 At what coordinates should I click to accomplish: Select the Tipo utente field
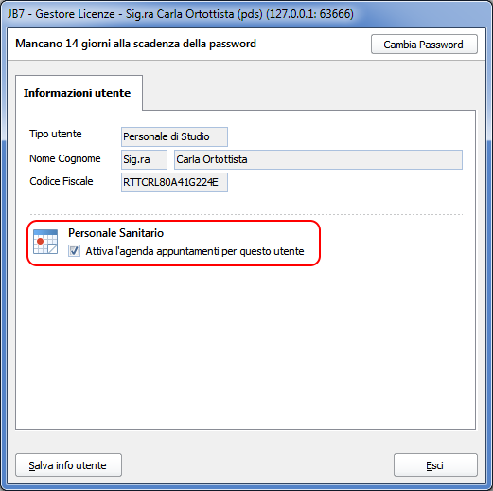pos(174,136)
